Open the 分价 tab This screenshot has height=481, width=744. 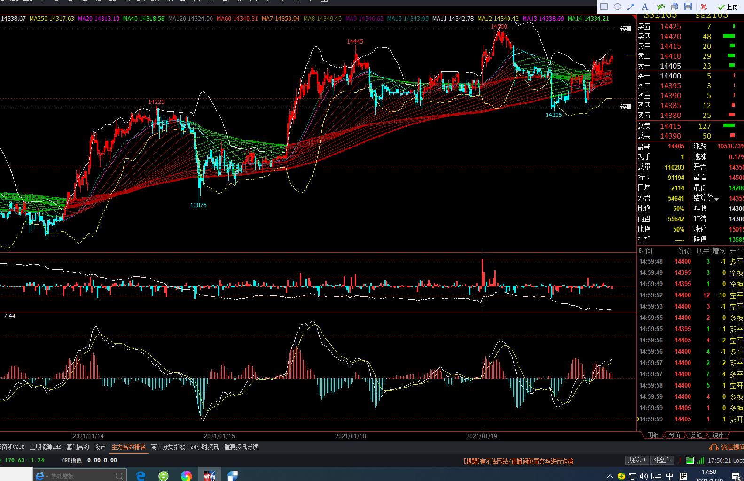point(674,435)
